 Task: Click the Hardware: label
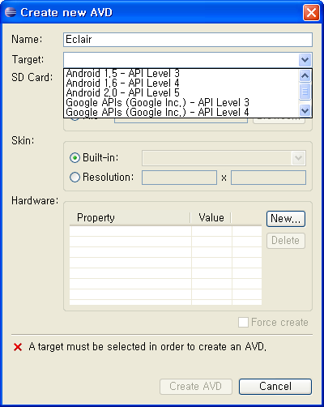pos(35,201)
